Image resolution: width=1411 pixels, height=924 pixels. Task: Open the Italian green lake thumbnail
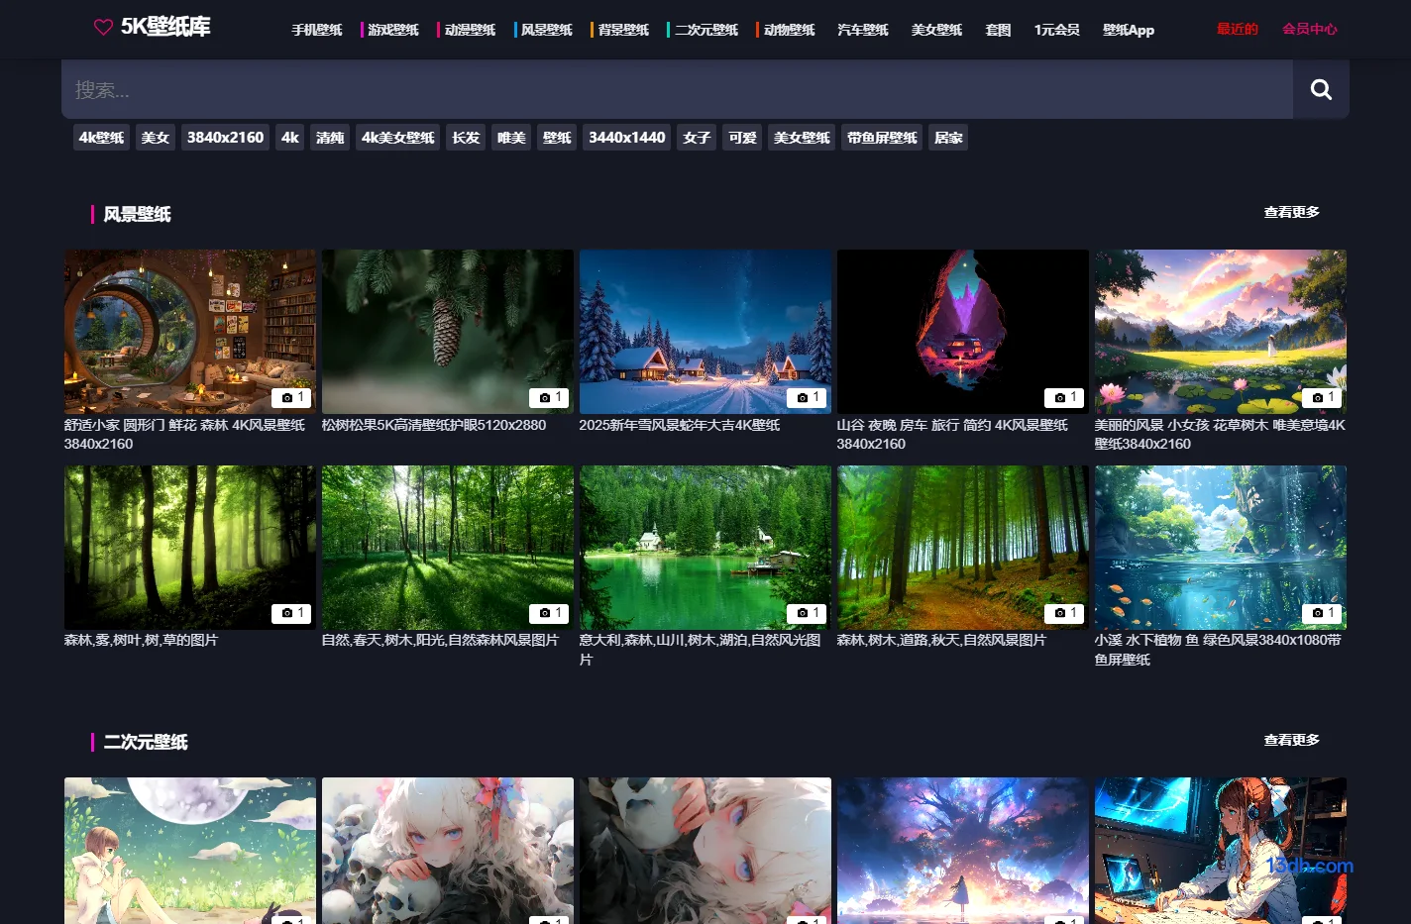pyautogui.click(x=705, y=548)
